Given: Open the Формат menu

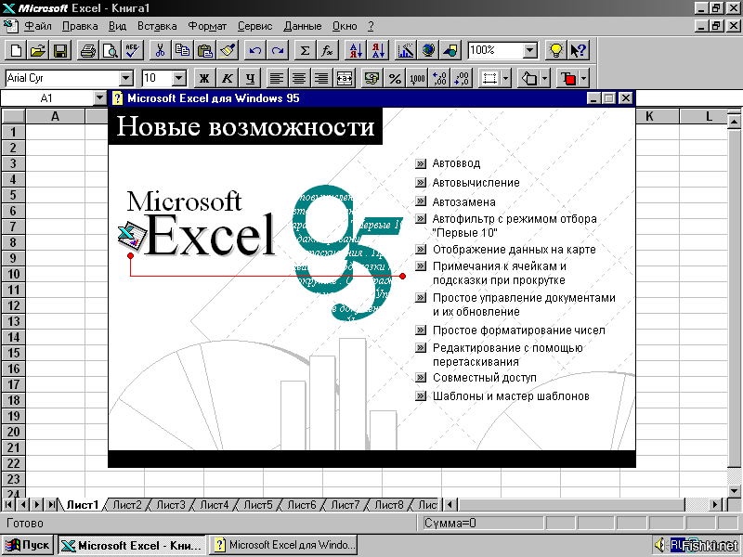Looking at the screenshot, I should click(x=206, y=26).
